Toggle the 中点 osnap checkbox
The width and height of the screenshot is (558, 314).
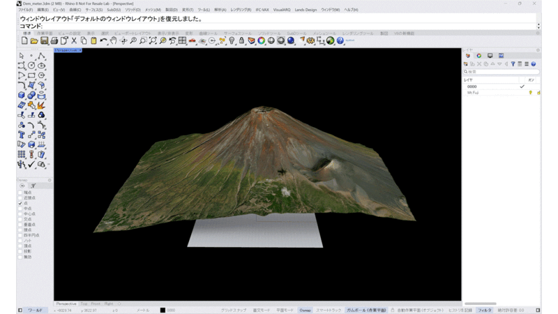coord(20,209)
